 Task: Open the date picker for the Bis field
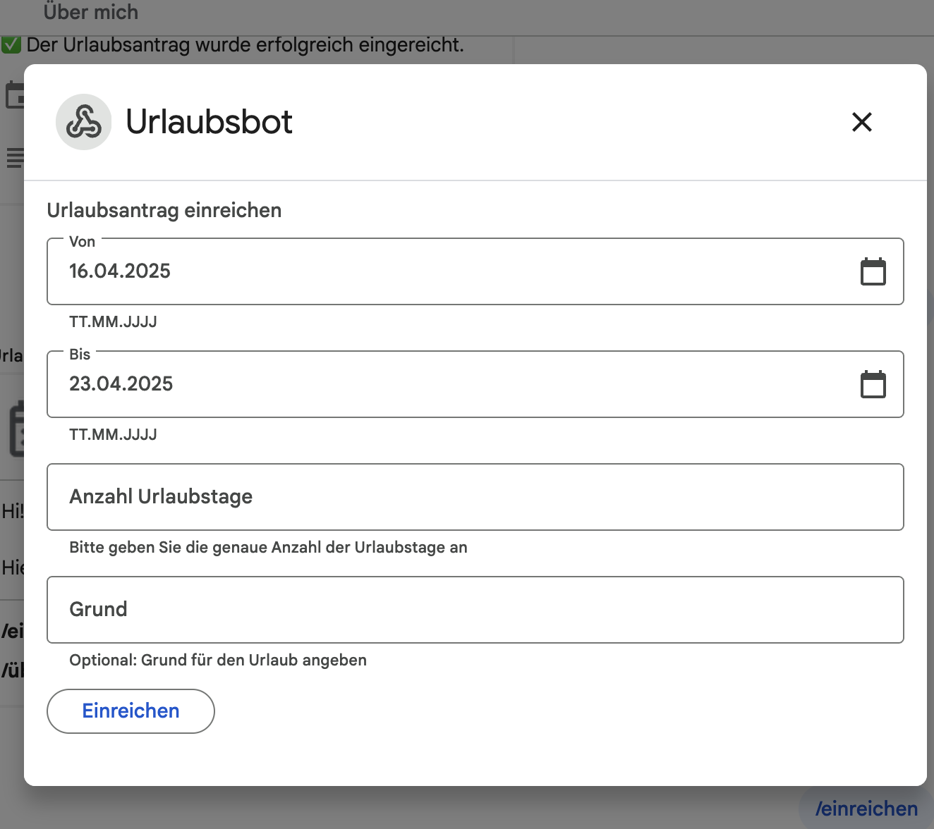[873, 384]
